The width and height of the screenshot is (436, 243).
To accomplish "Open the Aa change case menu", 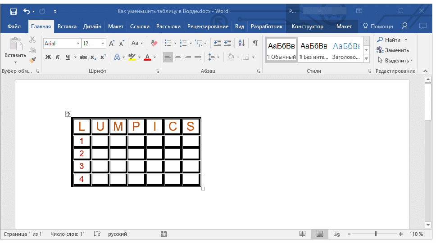I will pyautogui.click(x=137, y=43).
